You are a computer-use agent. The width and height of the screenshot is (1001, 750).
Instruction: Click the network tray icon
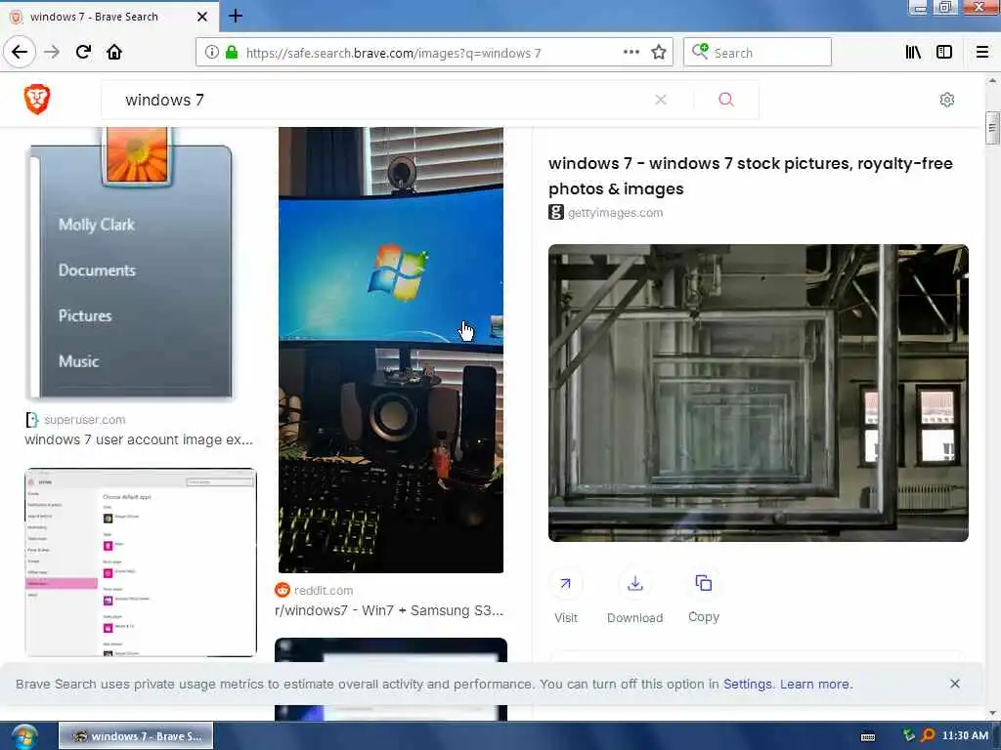pyautogui.click(x=908, y=735)
